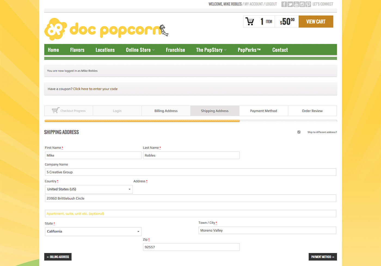The width and height of the screenshot is (381, 266).
Task: Switch to Login checkout step
Action: pos(117,111)
